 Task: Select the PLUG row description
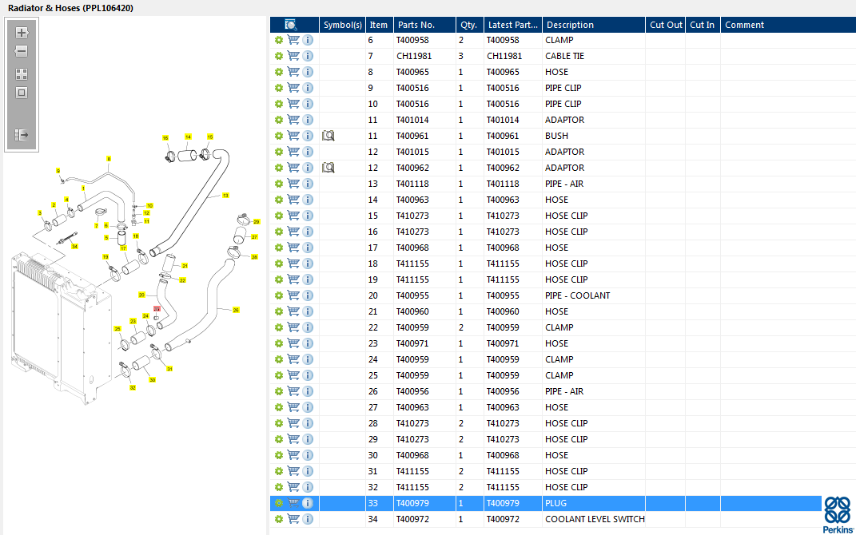point(555,503)
